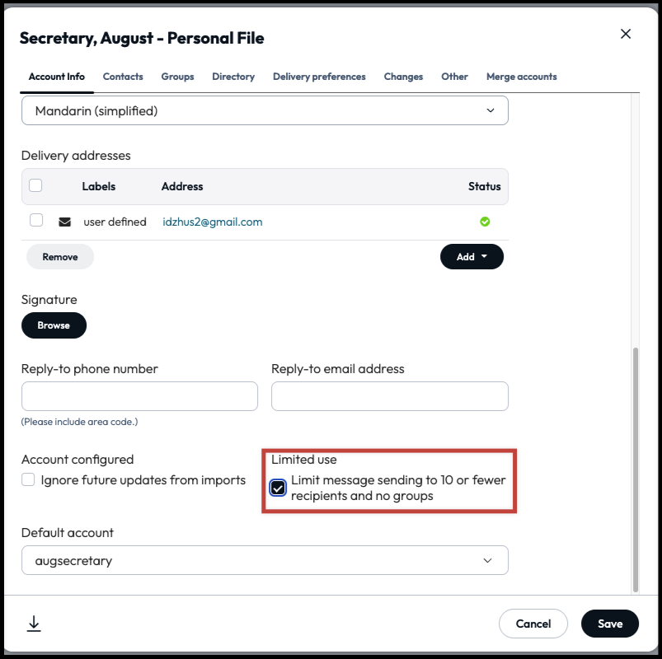The image size is (662, 659).
Task: Click the download icon at bottom left
Action: (34, 624)
